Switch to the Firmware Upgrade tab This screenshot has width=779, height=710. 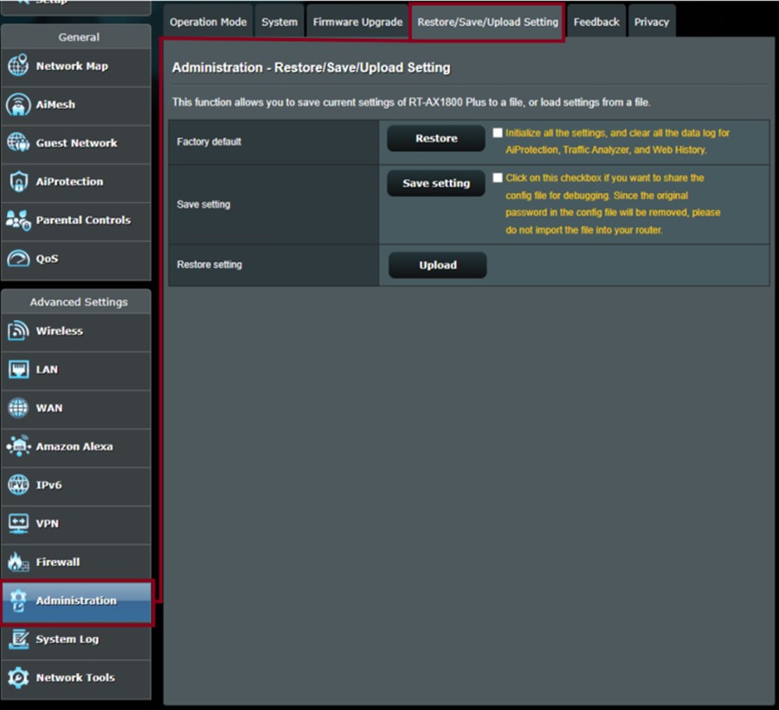click(357, 22)
